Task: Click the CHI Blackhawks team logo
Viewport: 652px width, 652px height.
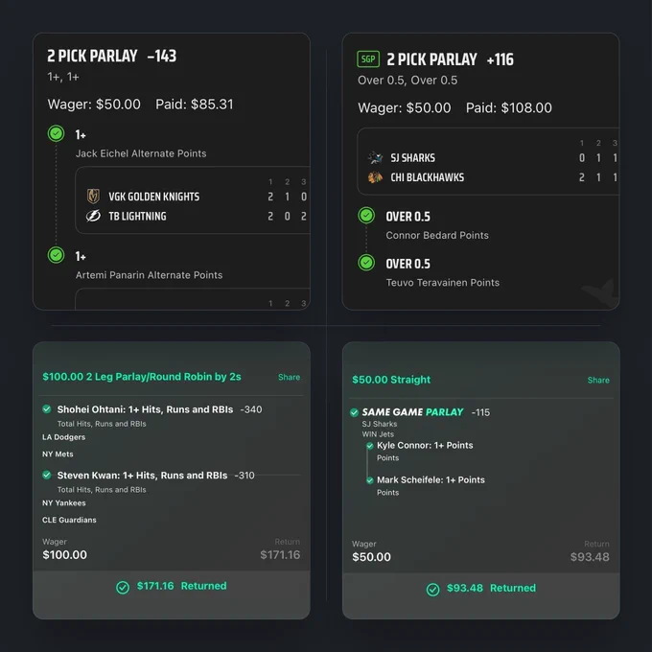Action: (375, 177)
